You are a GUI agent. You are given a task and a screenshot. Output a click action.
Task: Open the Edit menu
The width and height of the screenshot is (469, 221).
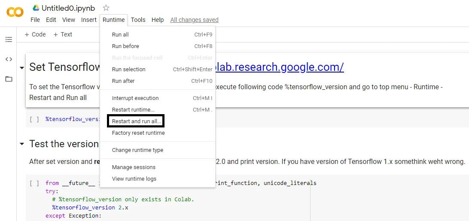coord(51,20)
